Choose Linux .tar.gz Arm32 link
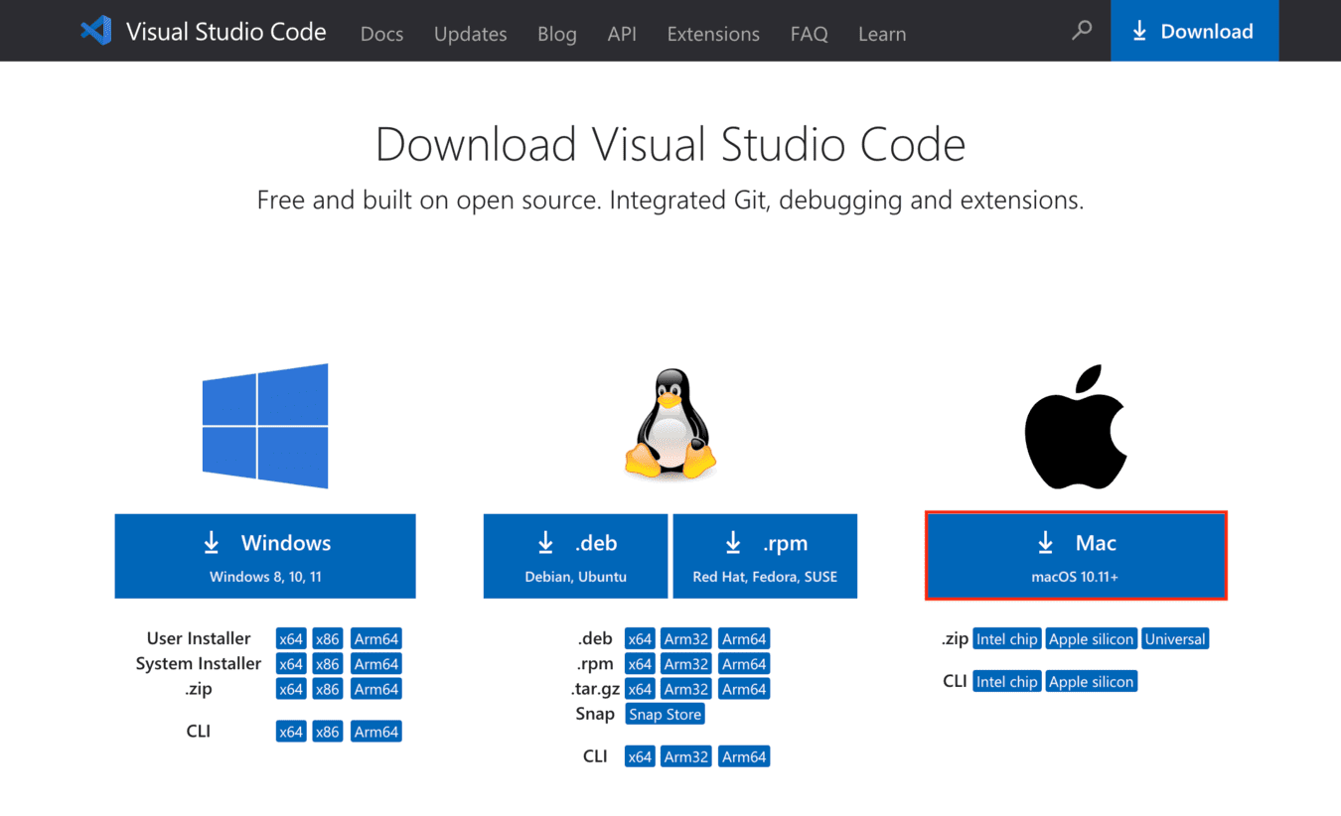 [x=686, y=689]
